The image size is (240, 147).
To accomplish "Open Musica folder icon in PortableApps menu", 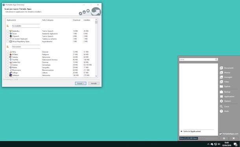I will [x=222, y=73].
